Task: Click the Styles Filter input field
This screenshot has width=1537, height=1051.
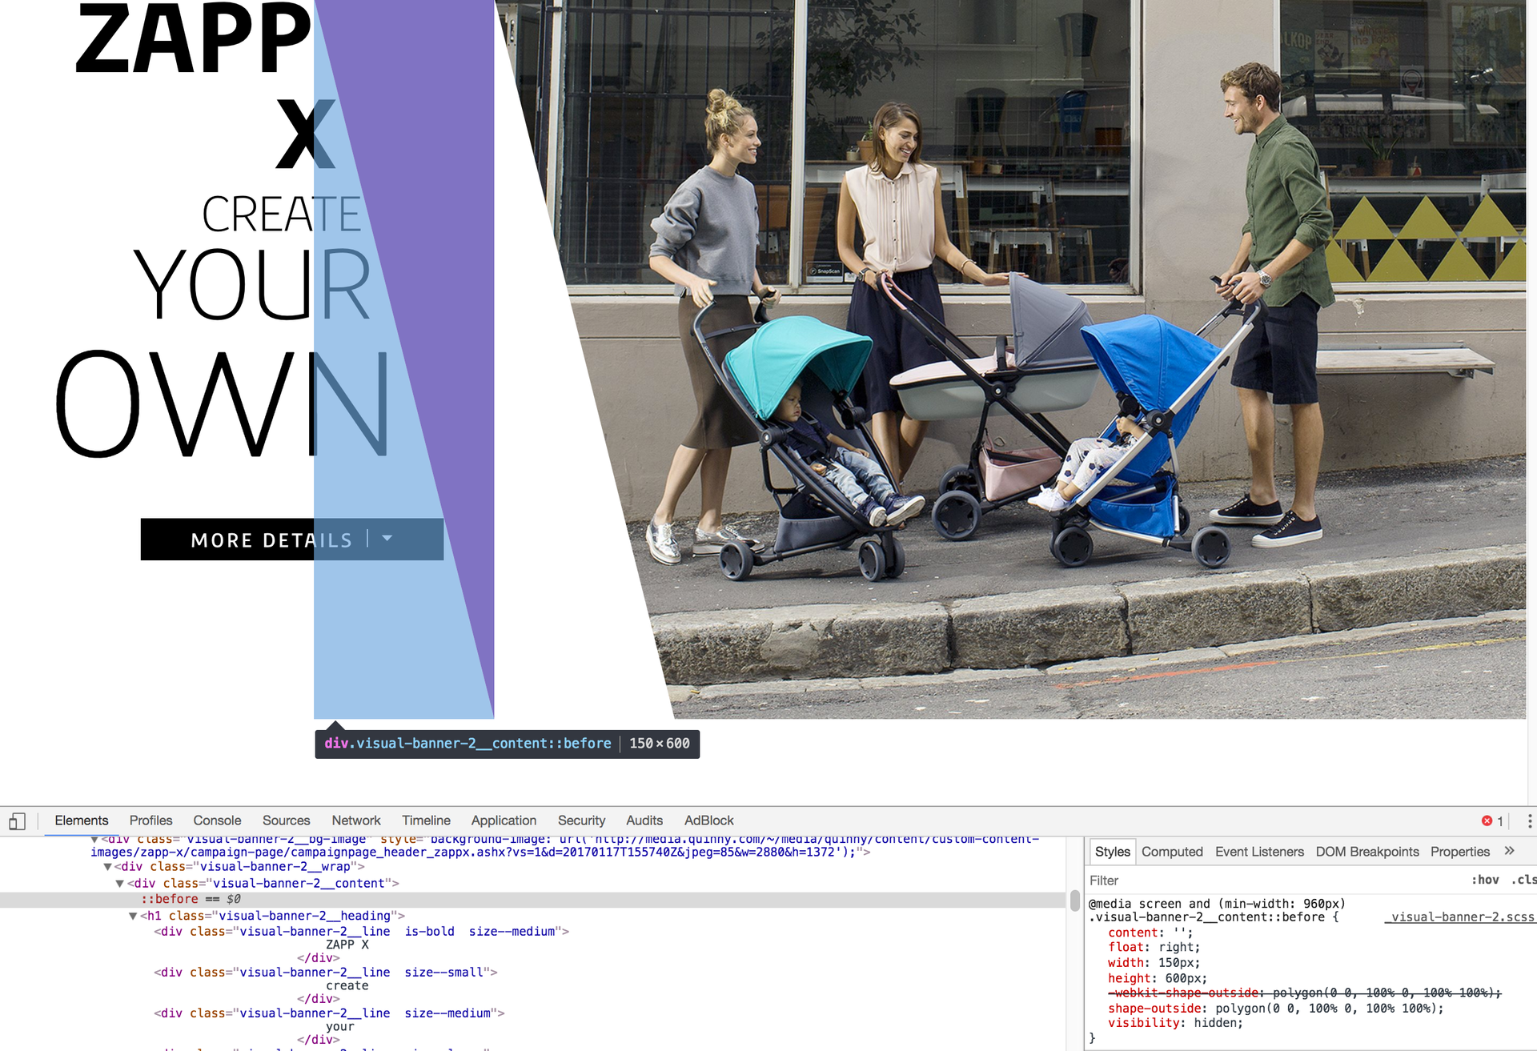Action: tap(1273, 880)
